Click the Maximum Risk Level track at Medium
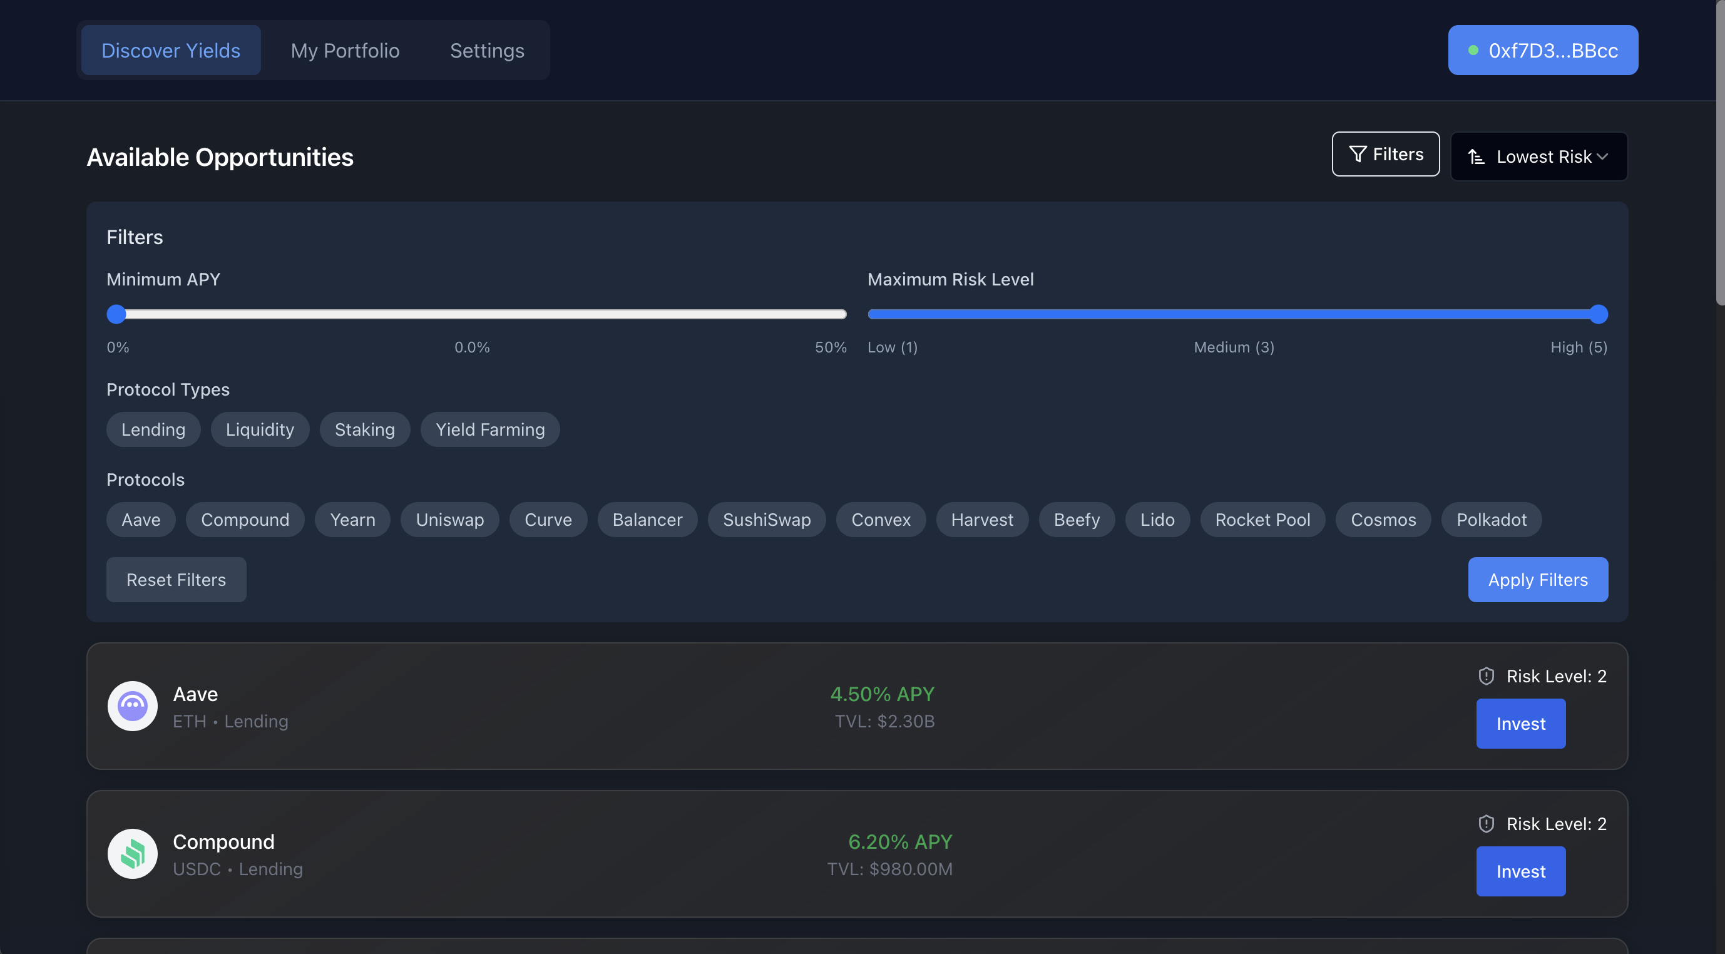This screenshot has width=1725, height=954. [x=1238, y=314]
